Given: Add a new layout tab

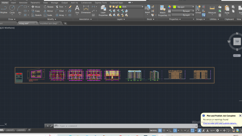Looking at the screenshot, I should tap(29, 130).
